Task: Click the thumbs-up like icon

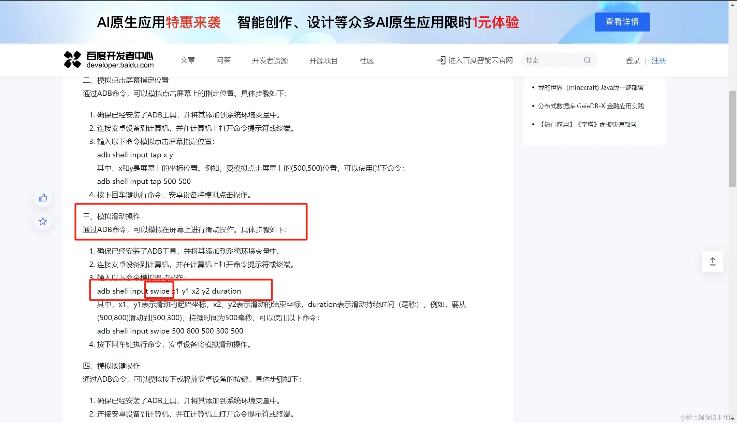Action: pyautogui.click(x=43, y=198)
